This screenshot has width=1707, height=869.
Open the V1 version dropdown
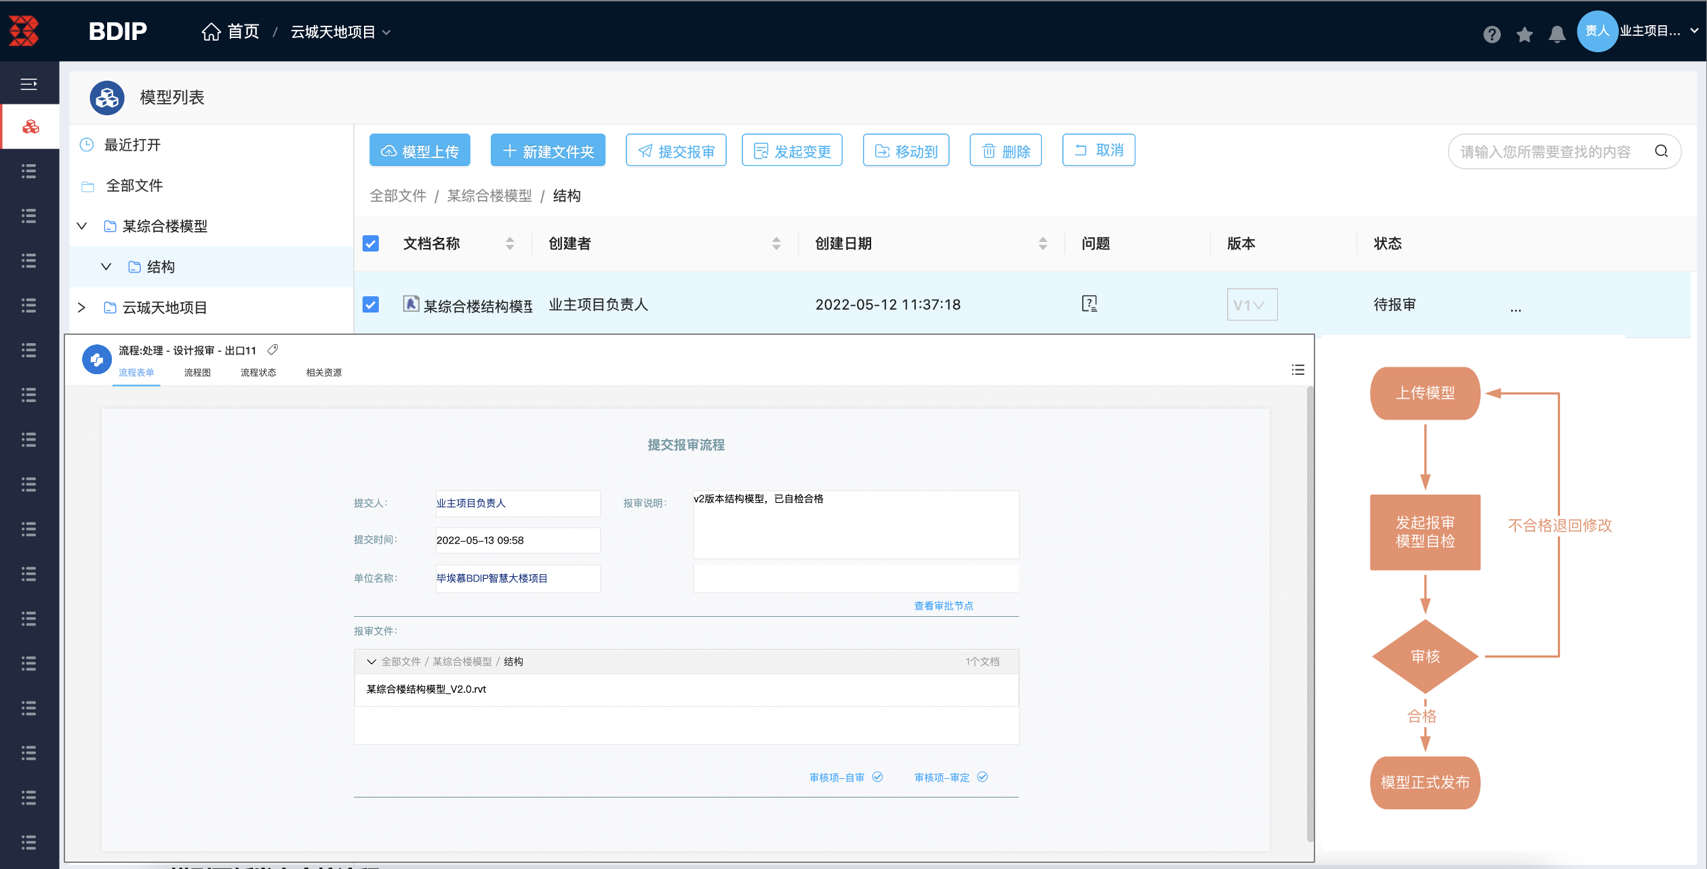tap(1252, 304)
